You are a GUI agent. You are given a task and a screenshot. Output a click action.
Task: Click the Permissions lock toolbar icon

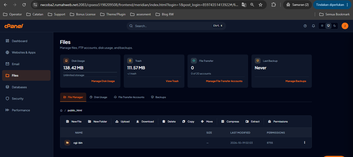tap(270, 121)
